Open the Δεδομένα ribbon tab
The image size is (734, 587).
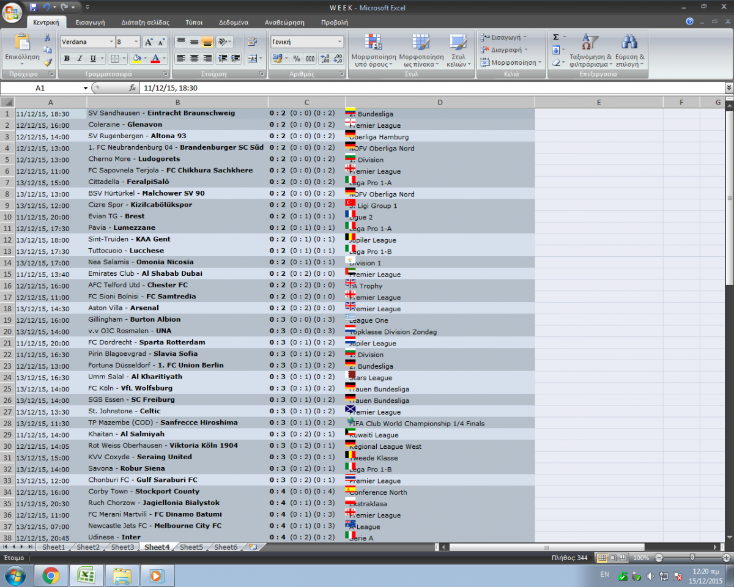point(233,22)
